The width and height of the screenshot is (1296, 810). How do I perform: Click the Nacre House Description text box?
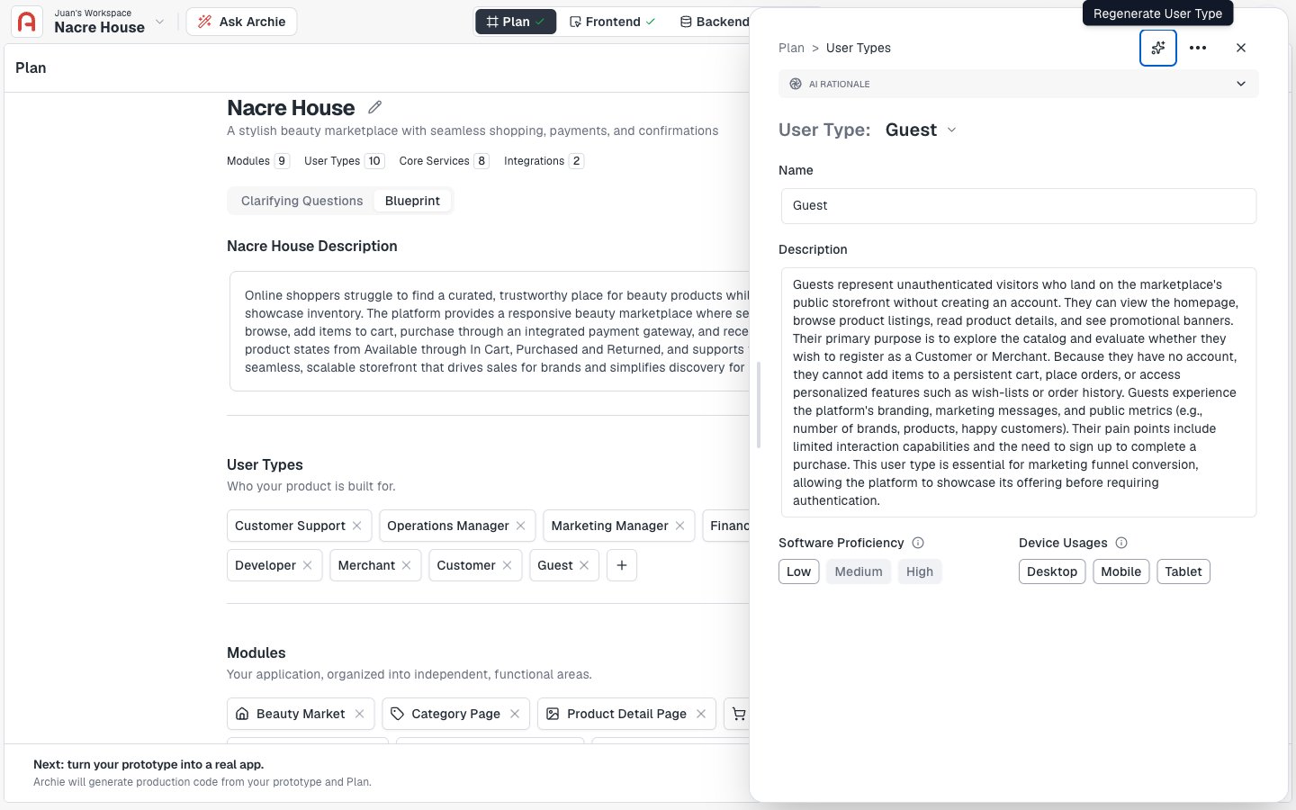coord(490,331)
